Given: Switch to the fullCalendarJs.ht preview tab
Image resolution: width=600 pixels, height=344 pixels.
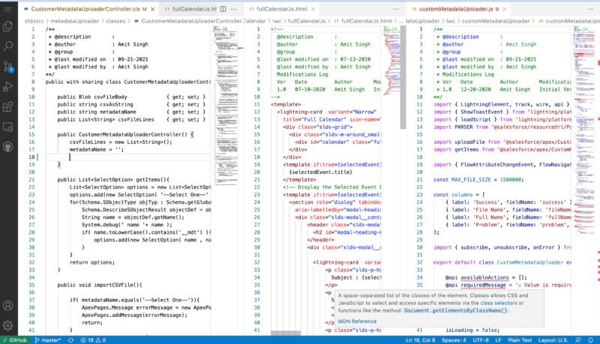Looking at the screenshot, I should 190,9.
